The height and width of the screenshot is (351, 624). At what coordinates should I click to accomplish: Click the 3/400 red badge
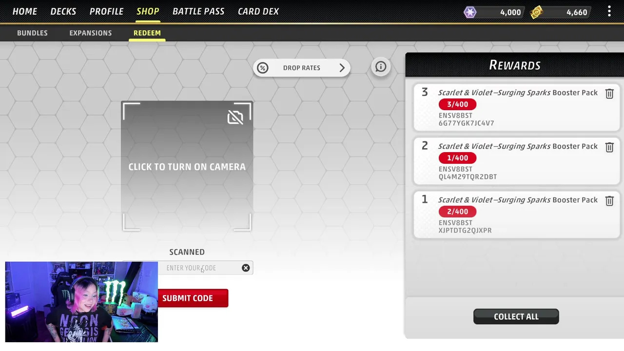coord(457,104)
